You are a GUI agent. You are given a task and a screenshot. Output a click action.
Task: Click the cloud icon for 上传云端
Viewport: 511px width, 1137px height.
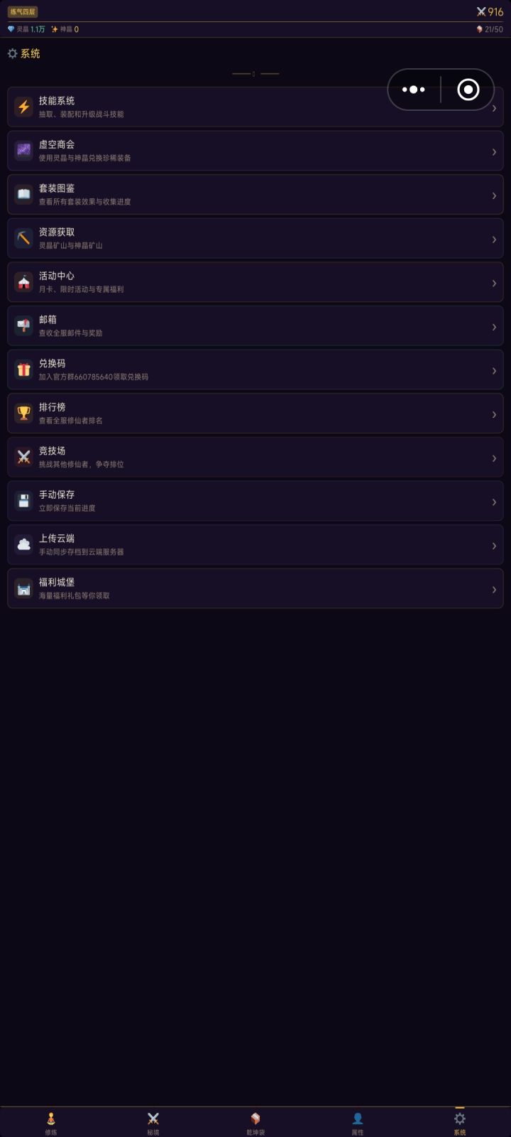coord(24,545)
